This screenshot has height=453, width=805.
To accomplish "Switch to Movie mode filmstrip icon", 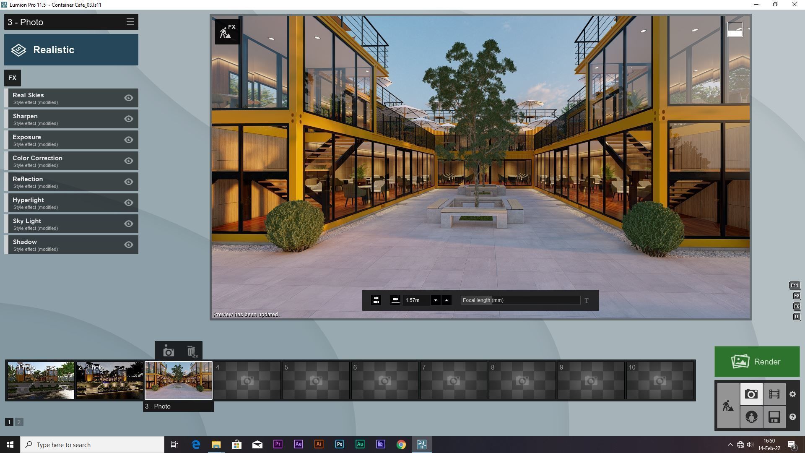I will coord(774,394).
